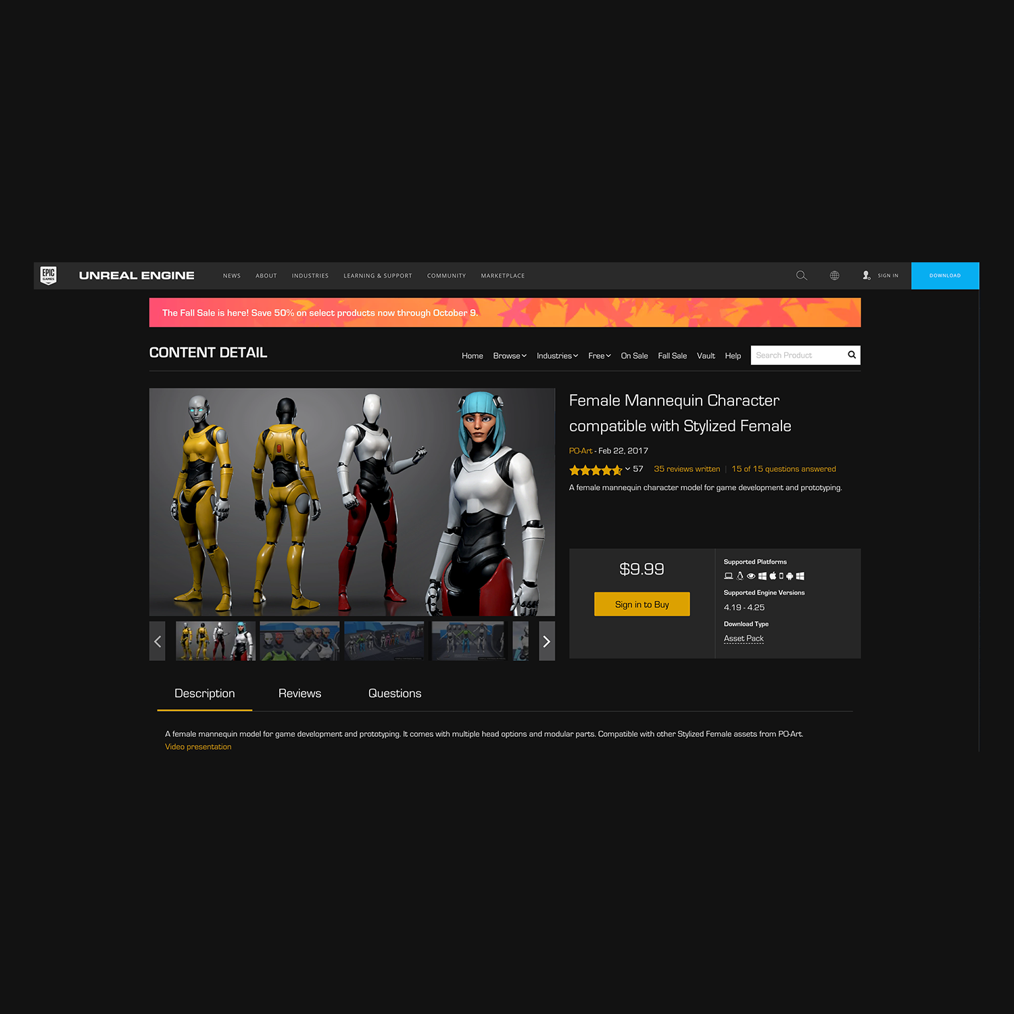Click the Android robot platform icon

coord(790,576)
